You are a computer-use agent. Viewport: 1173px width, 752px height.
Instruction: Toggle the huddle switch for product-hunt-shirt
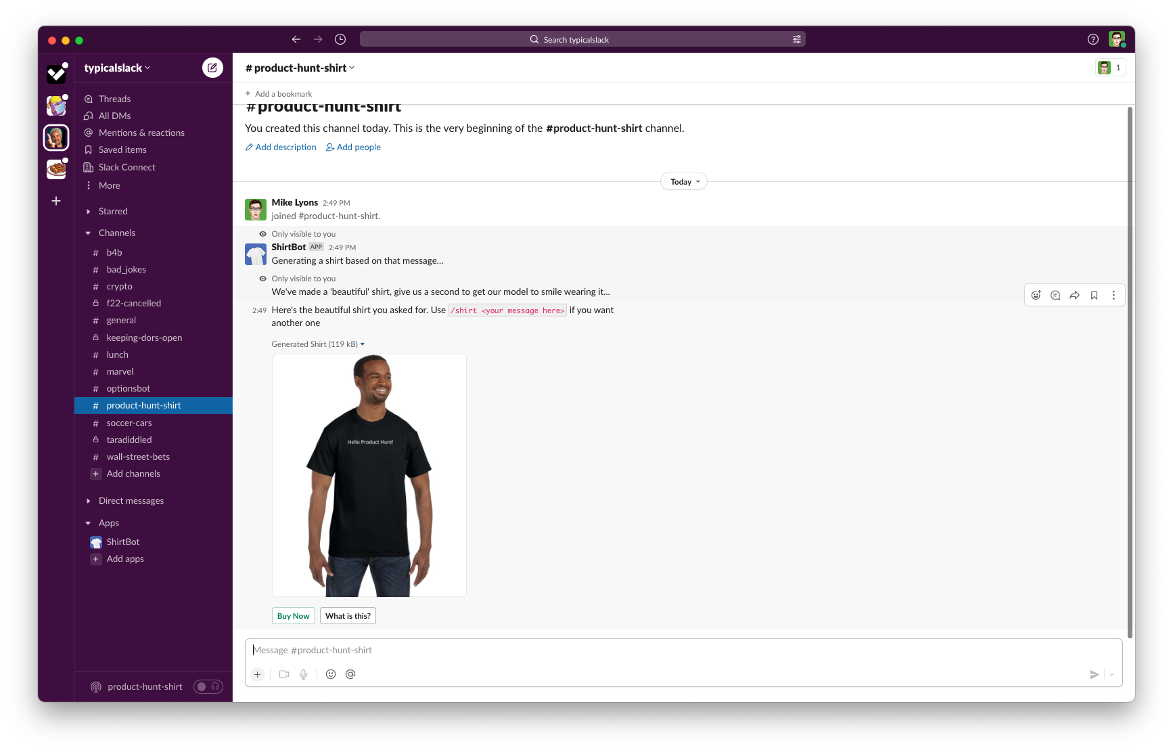coord(208,686)
